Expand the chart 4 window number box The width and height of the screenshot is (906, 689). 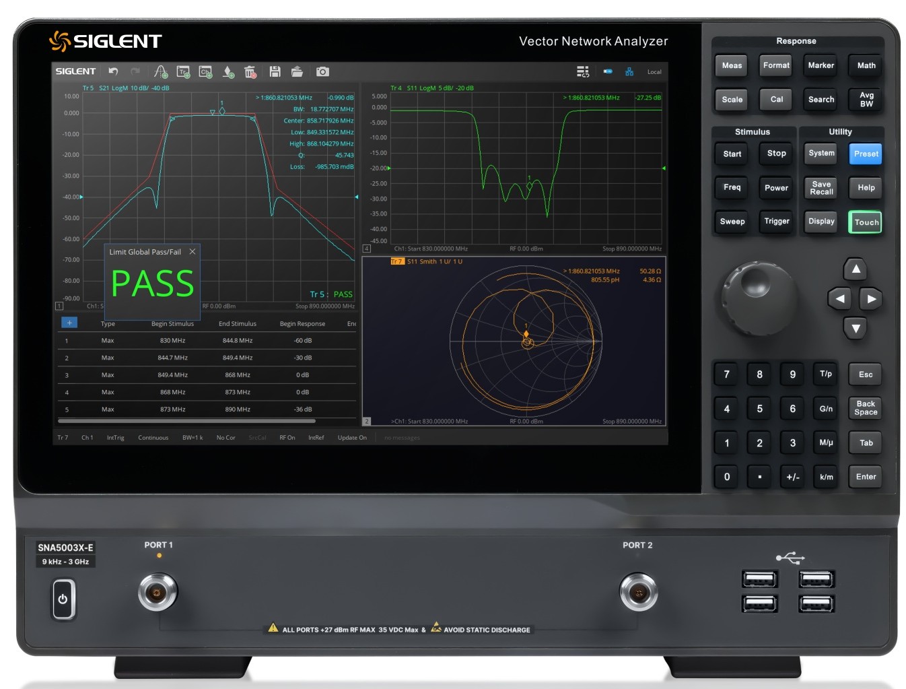click(367, 249)
